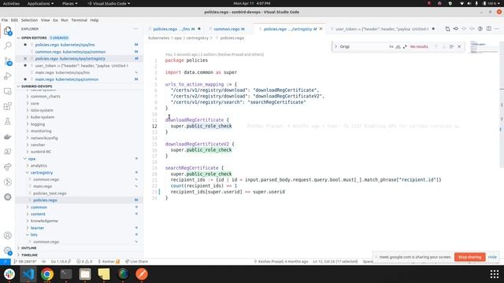This screenshot has width=504, height=283.
Task: Open the Terminal menu
Action: pyautogui.click(x=79, y=20)
